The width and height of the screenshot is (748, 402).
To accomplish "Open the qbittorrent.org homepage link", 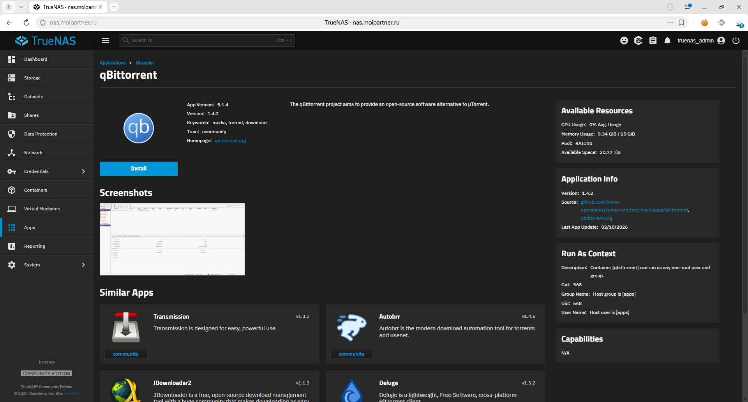I will click(230, 141).
